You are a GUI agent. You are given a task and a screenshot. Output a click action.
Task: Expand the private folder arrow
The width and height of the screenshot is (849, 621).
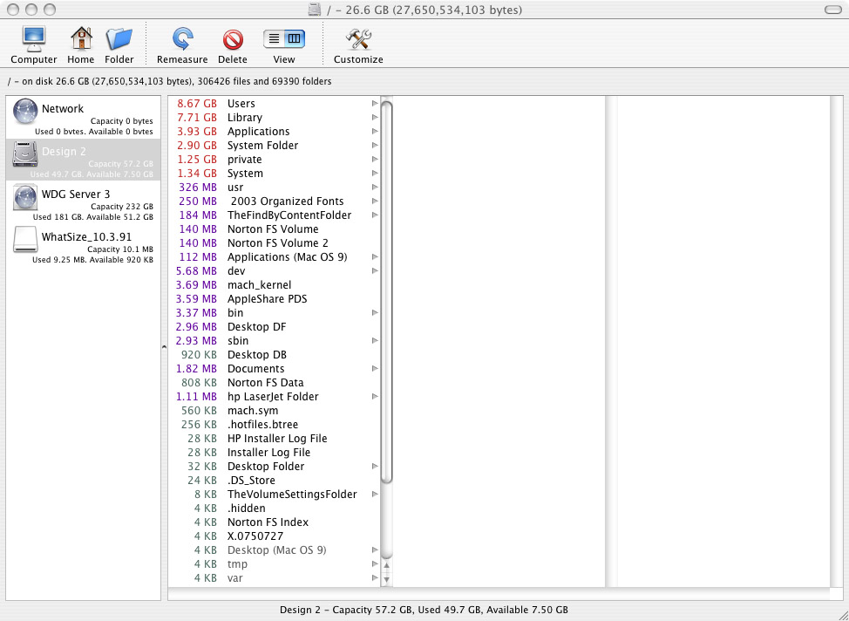coord(375,160)
